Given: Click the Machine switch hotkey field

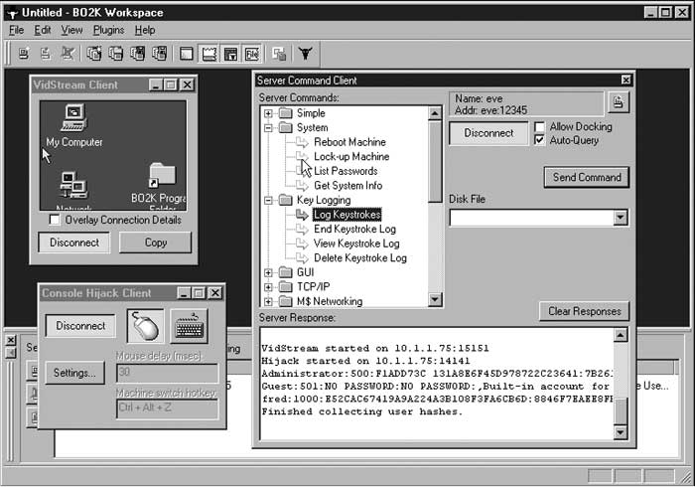Looking at the screenshot, I should tap(167, 408).
